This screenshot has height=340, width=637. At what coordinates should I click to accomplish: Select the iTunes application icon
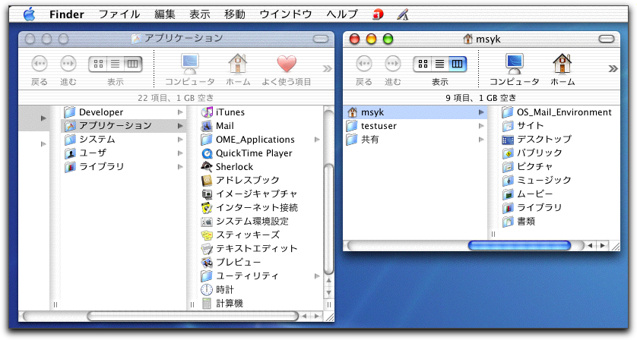(x=207, y=112)
